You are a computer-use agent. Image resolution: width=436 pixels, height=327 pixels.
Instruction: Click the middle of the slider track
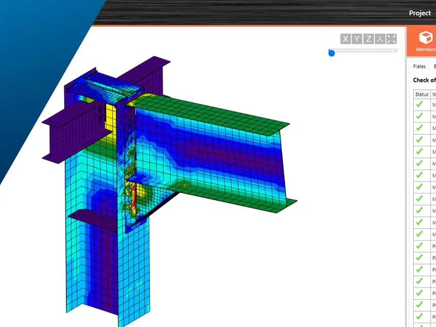[363, 51]
